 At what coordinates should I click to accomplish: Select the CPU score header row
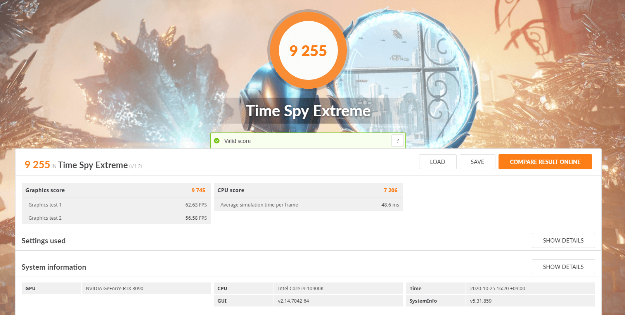pos(308,190)
